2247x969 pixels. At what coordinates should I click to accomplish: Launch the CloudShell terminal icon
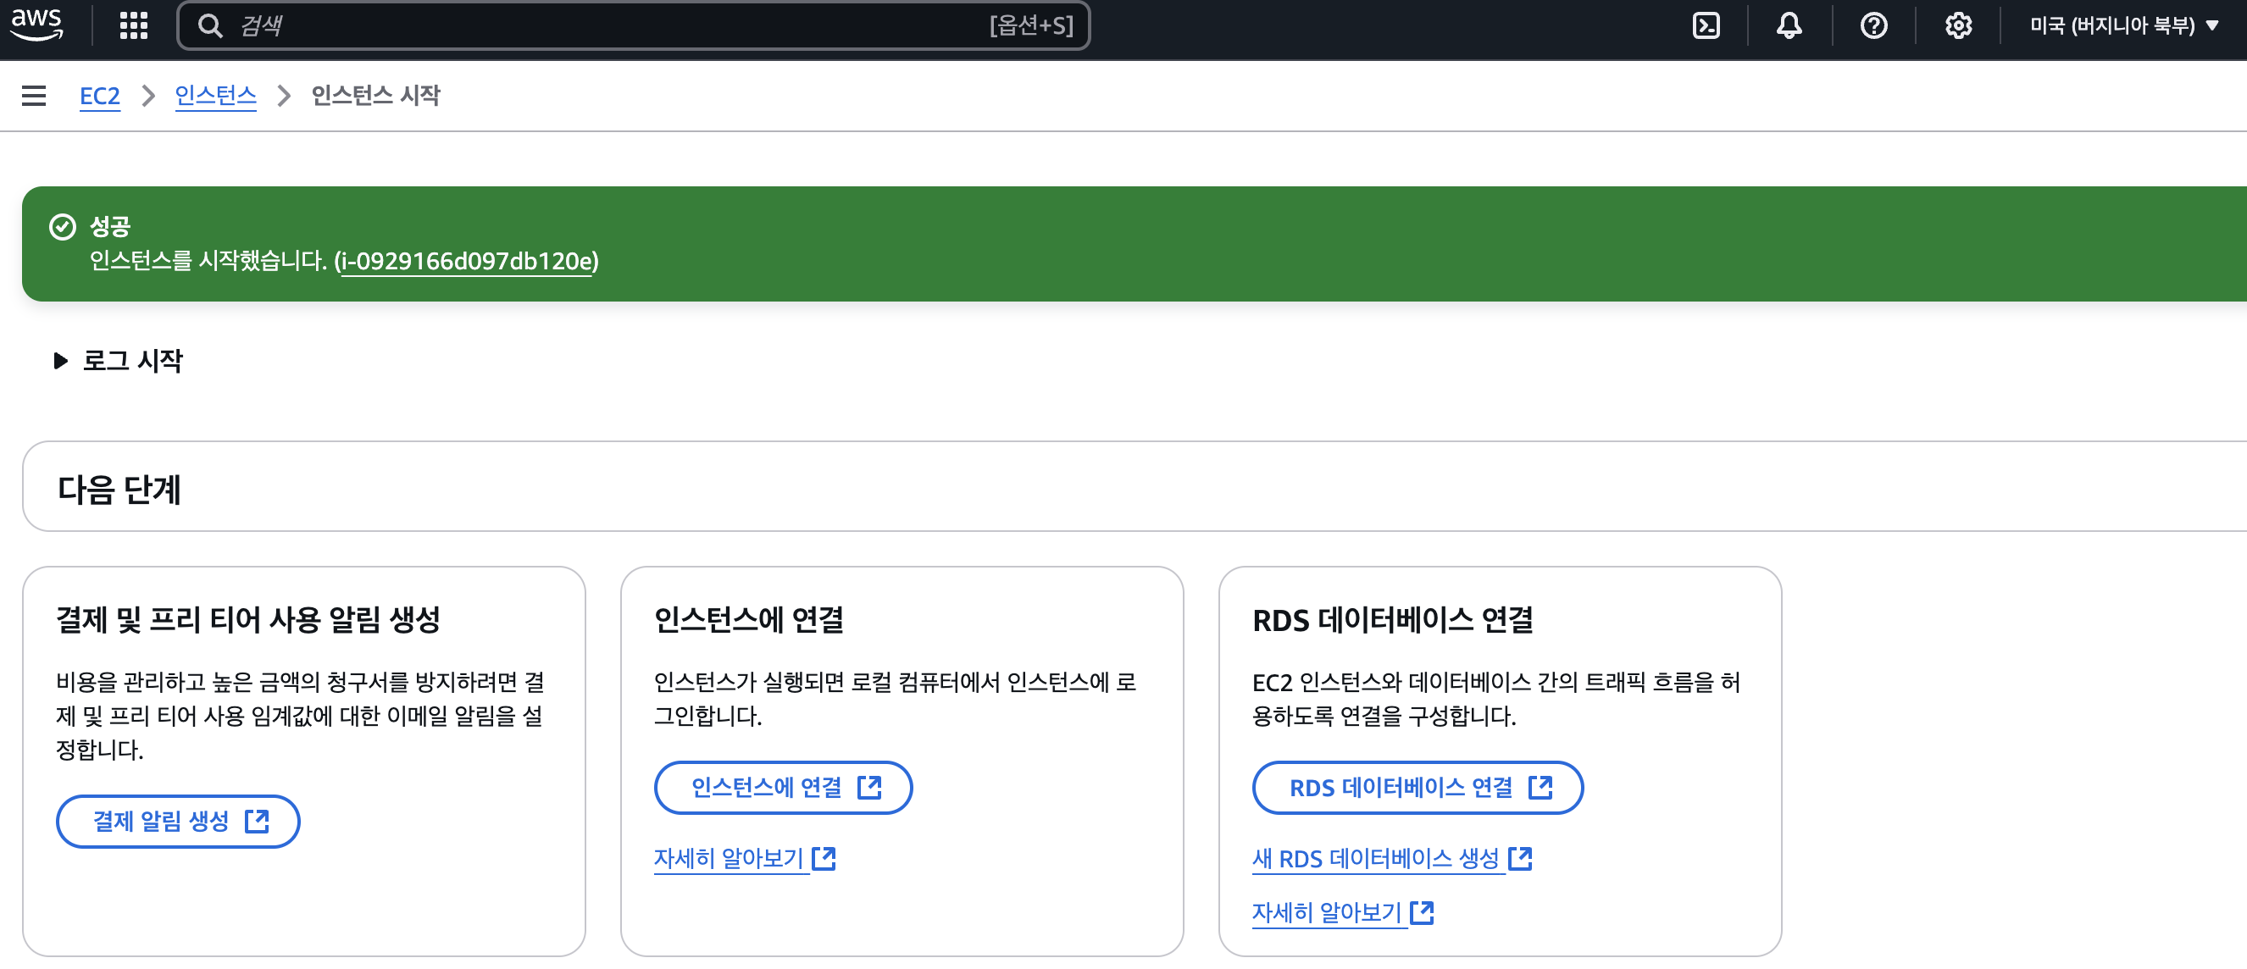click(x=1706, y=25)
